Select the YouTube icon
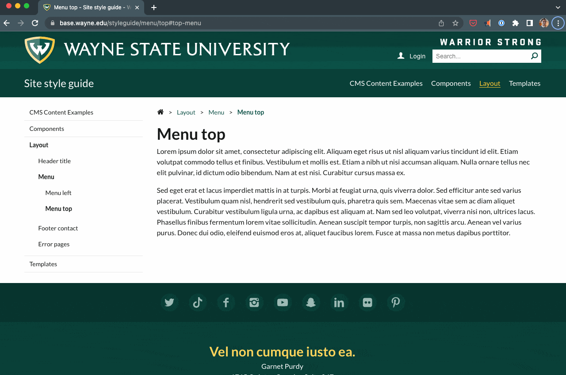Viewport: 566px width, 375px height. [x=283, y=302]
